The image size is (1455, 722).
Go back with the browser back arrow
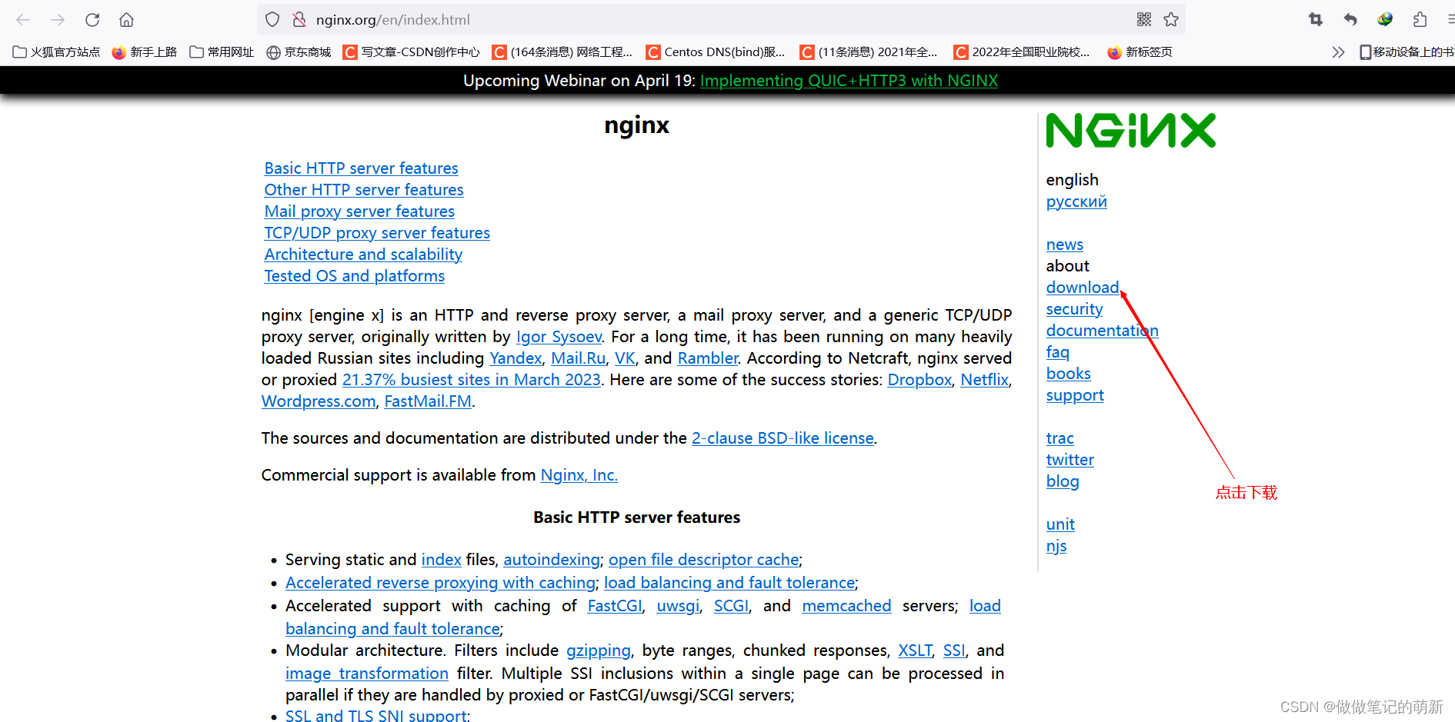(x=23, y=20)
